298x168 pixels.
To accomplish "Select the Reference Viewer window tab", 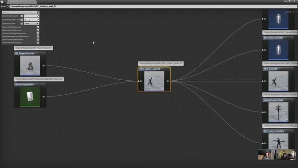I will (21, 2).
